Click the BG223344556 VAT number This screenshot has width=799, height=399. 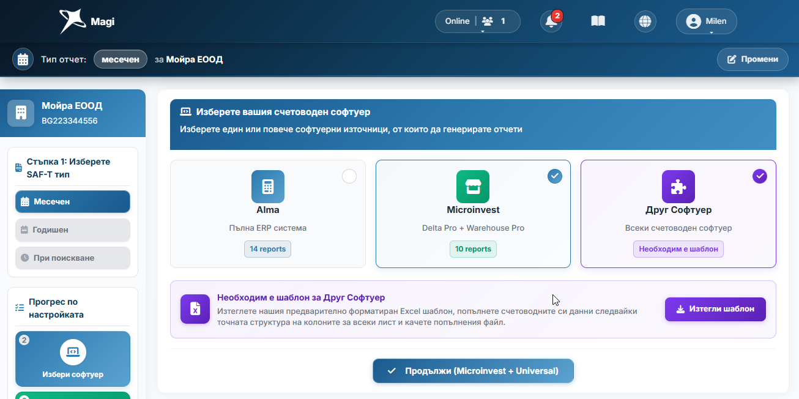(x=70, y=121)
